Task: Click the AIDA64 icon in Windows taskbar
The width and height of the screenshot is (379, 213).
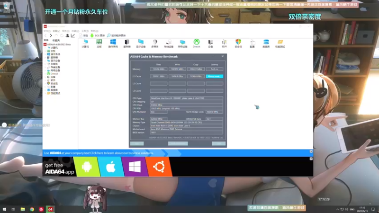Action: coord(50,209)
